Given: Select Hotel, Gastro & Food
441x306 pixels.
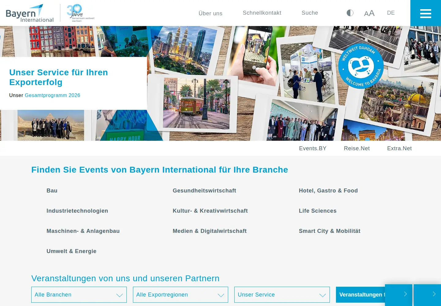Looking at the screenshot, I should click(328, 191).
